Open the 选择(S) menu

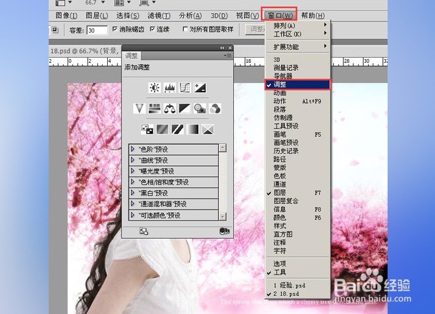(128, 16)
